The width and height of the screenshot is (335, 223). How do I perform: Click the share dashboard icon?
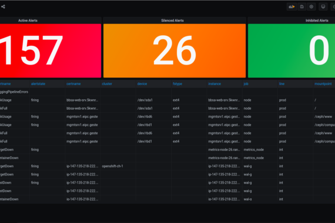tap(3, 6)
